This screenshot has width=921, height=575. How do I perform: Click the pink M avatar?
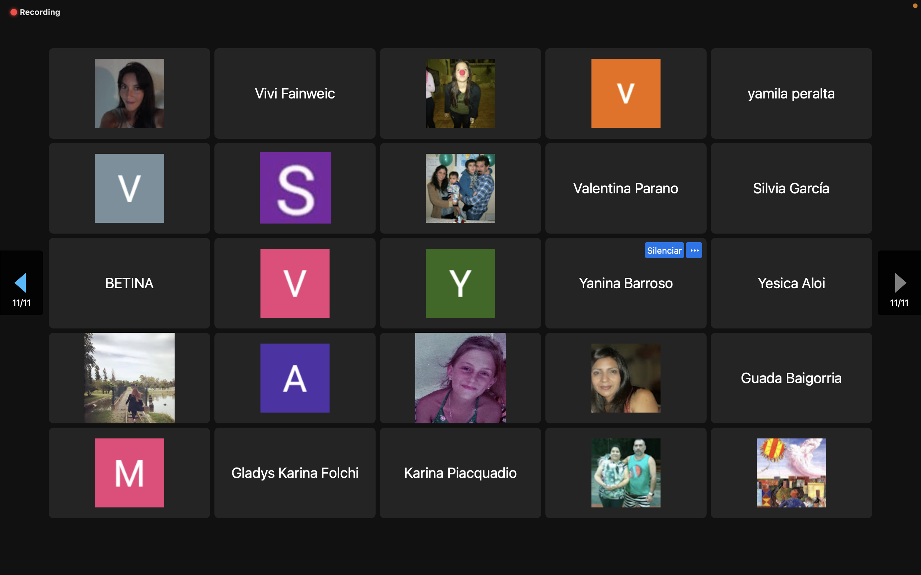point(130,473)
